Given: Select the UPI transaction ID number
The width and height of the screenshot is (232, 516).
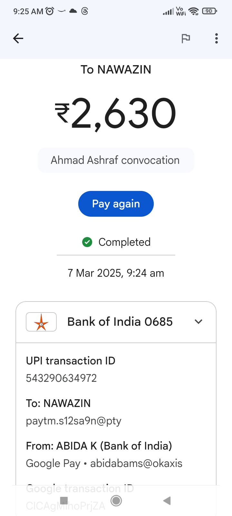Looking at the screenshot, I should (61, 378).
